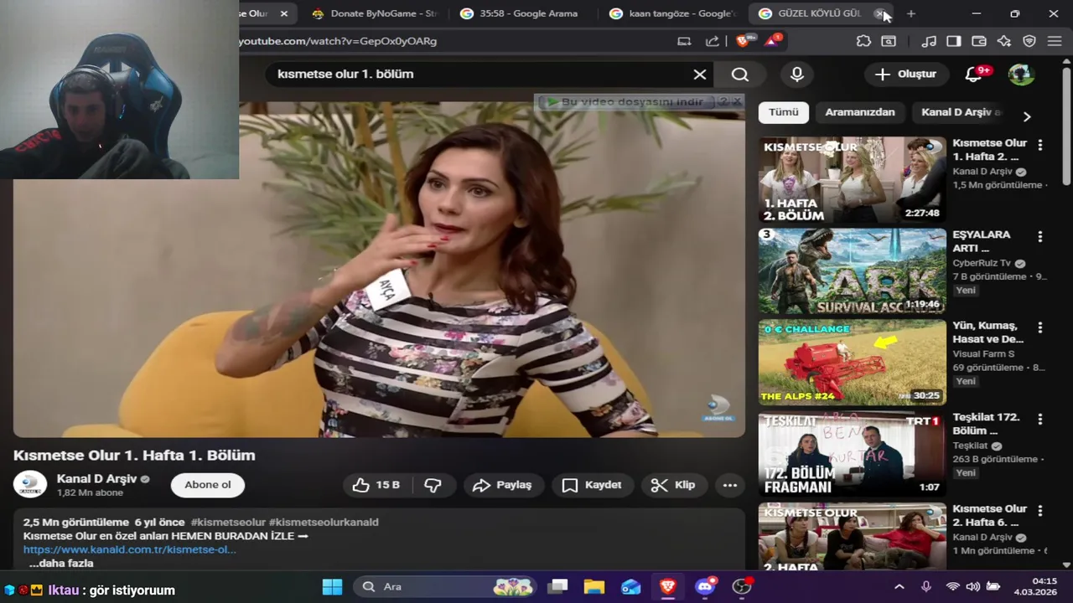
Task: Select the Aramanızdan filter chip
Action: coord(860,112)
